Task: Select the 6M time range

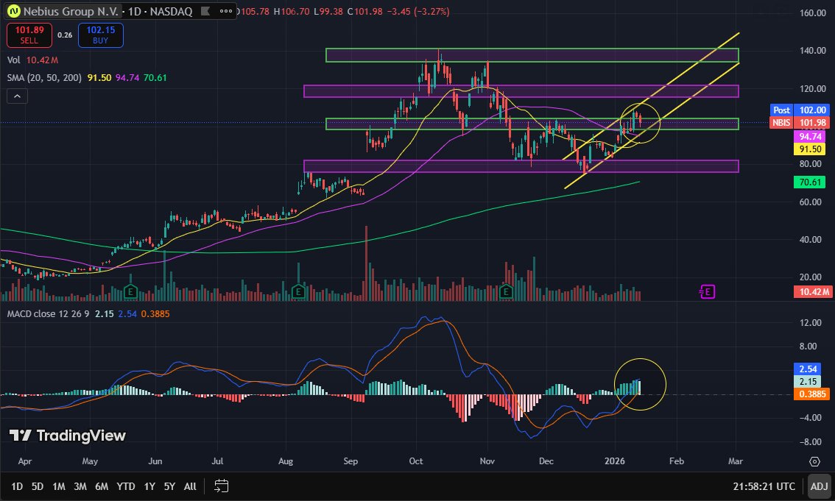Action: [102, 486]
